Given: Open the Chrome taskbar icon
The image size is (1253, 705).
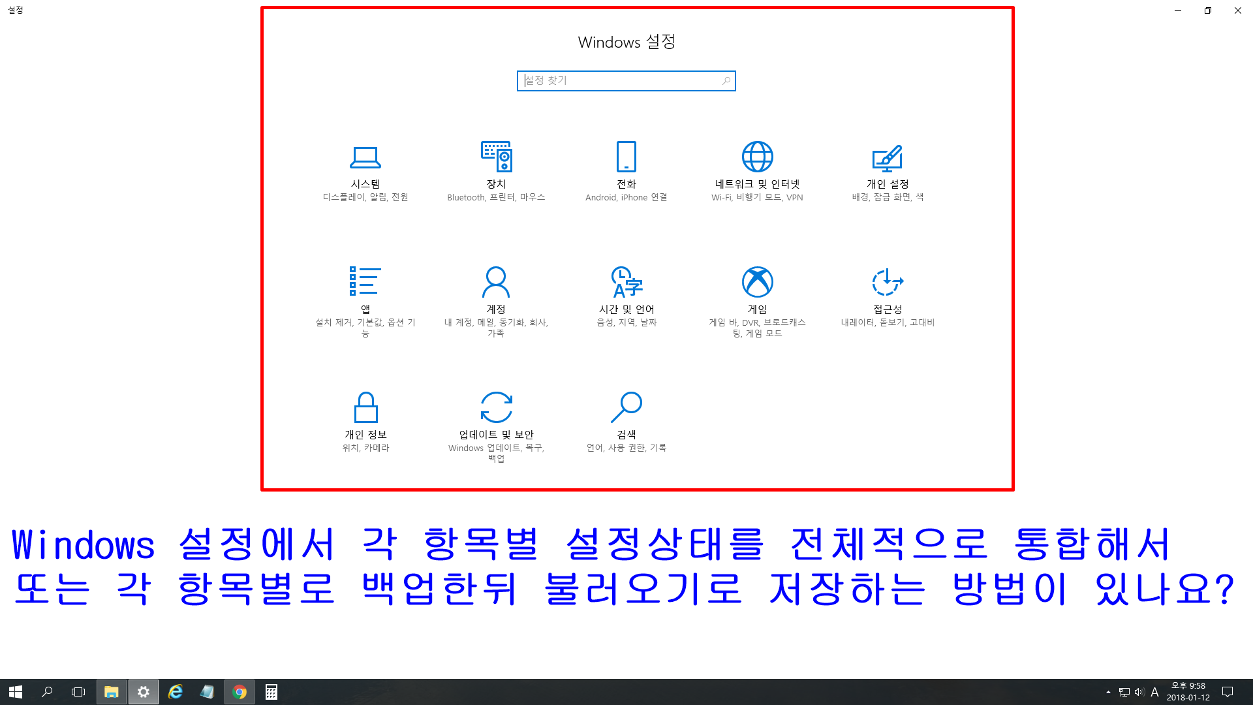Looking at the screenshot, I should tap(240, 692).
